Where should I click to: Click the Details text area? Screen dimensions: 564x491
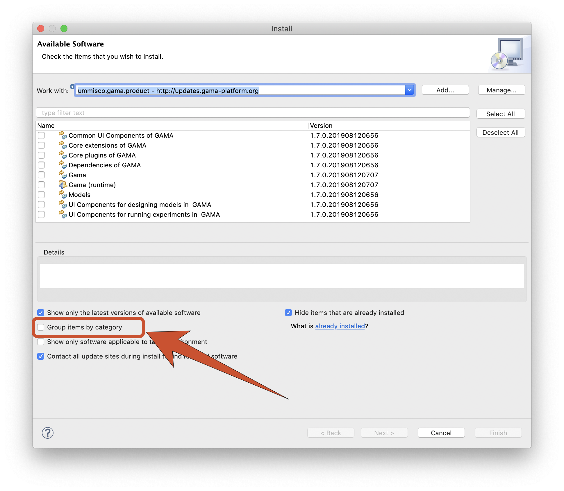(282, 276)
